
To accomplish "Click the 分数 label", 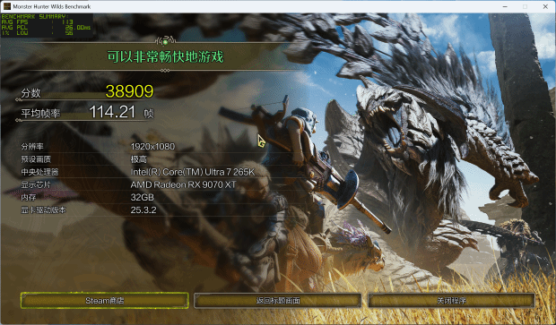I will pos(30,93).
